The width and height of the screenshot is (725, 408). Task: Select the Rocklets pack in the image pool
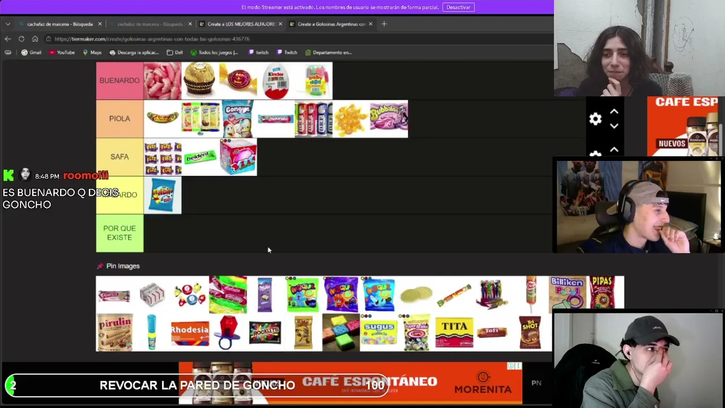point(265,333)
